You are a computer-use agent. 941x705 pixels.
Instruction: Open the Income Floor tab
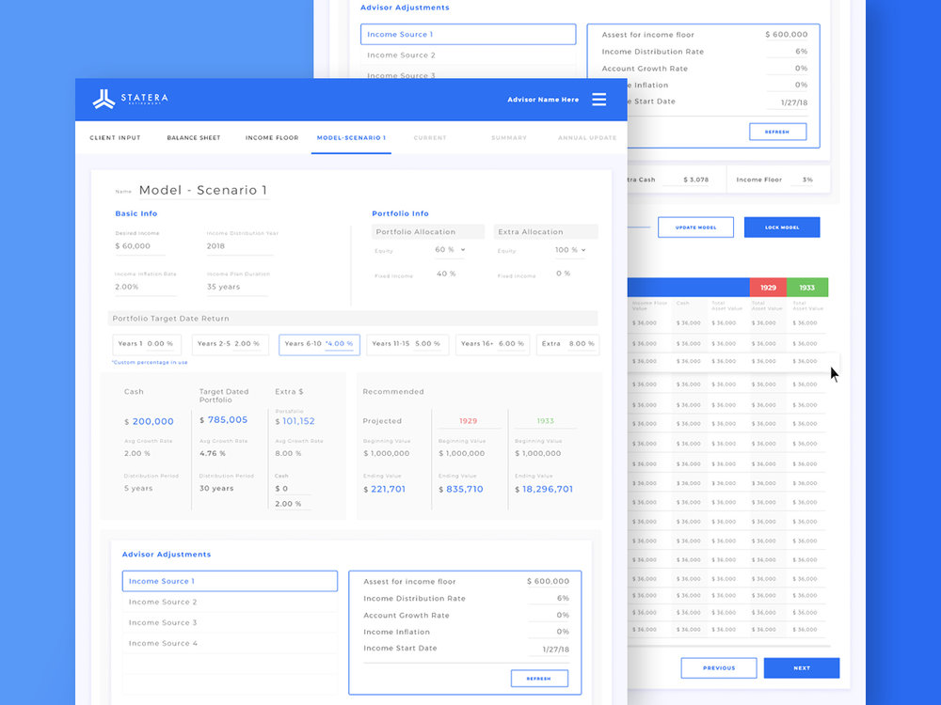[x=272, y=138]
